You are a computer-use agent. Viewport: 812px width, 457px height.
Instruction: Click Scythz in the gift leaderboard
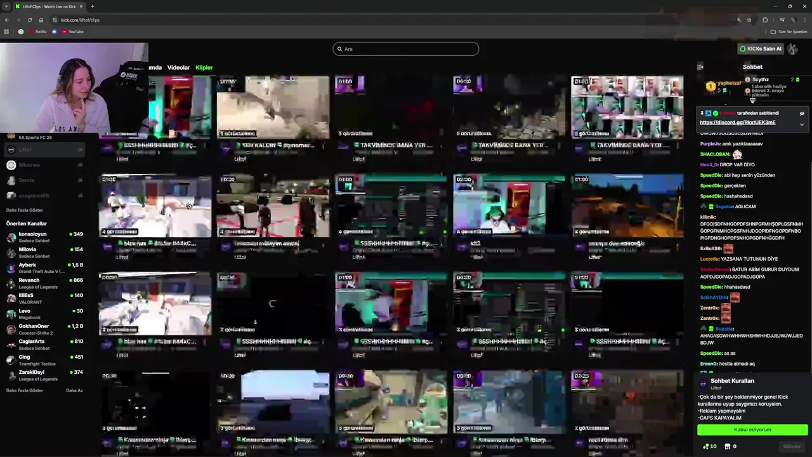point(760,79)
